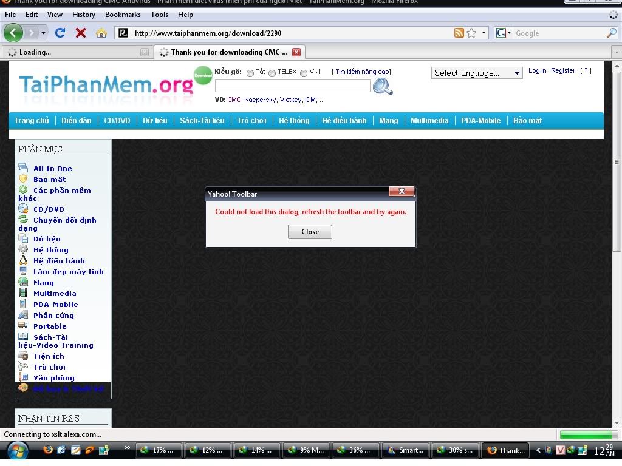Click the Reload page icon
Screen dimensions: 622x466
pyautogui.click(x=59, y=33)
